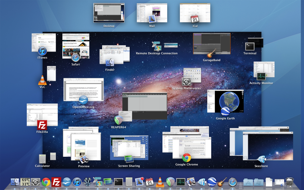Select the Screen Sharing window thumbnail

coord(129,148)
